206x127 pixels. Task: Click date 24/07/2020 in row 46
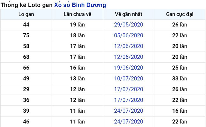pos(129,121)
